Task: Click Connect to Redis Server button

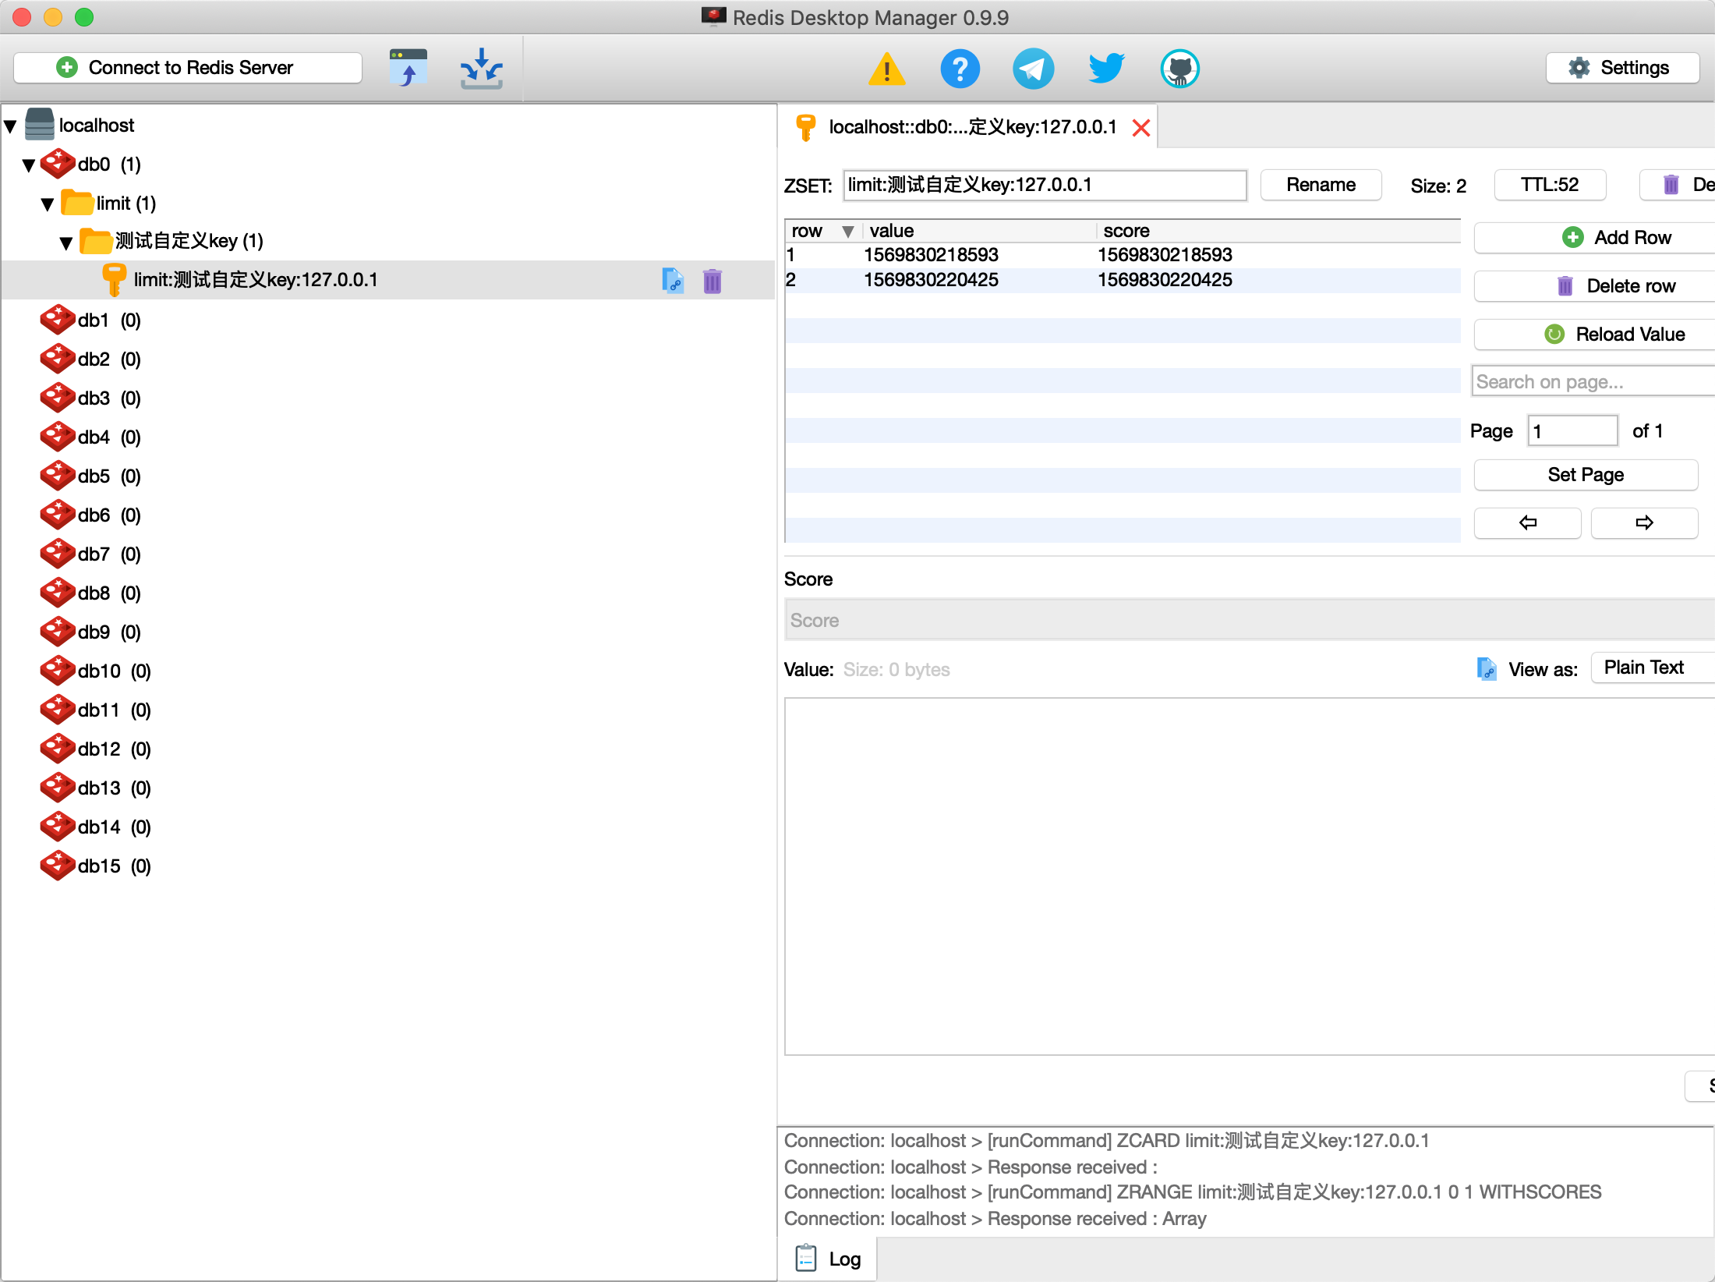Action: [188, 68]
